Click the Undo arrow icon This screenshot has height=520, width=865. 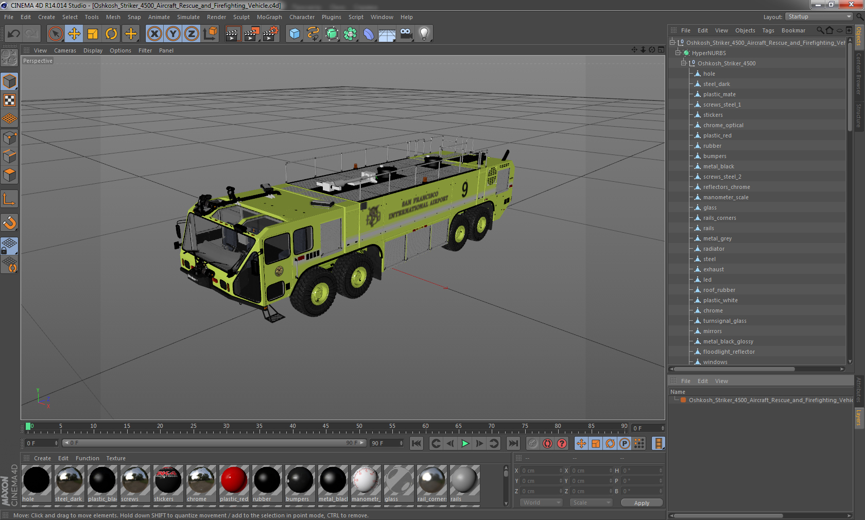tap(13, 34)
